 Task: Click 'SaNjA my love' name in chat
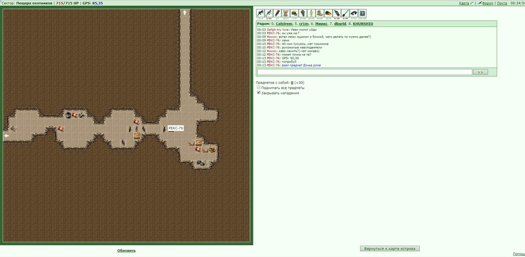(278, 30)
